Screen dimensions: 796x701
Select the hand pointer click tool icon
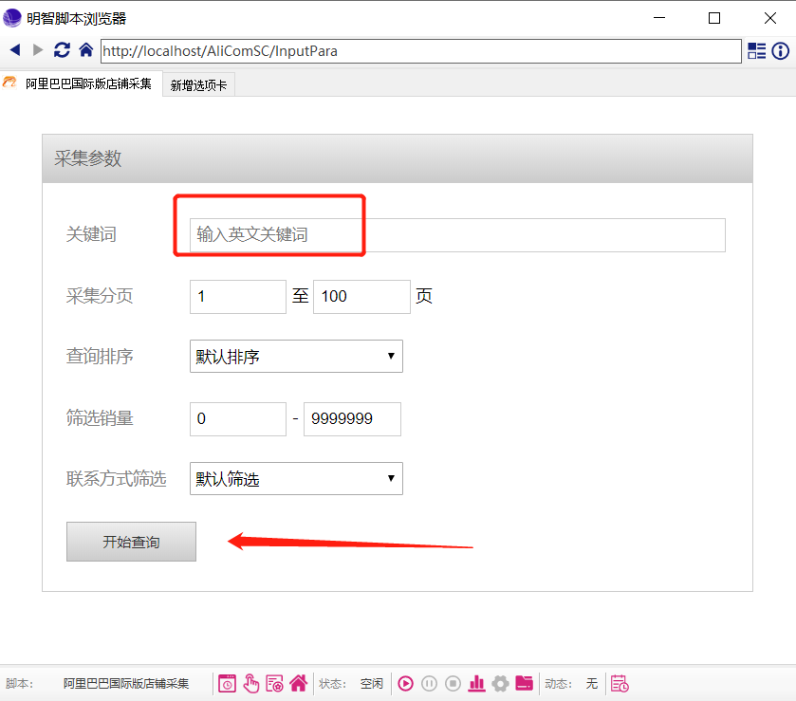click(x=250, y=683)
